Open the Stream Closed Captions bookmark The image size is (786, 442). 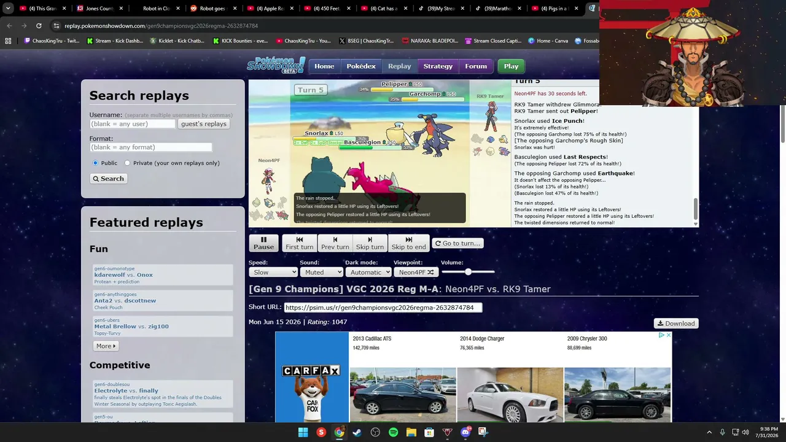point(493,41)
